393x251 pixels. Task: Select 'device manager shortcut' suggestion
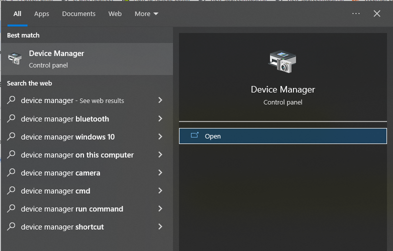pos(87,227)
